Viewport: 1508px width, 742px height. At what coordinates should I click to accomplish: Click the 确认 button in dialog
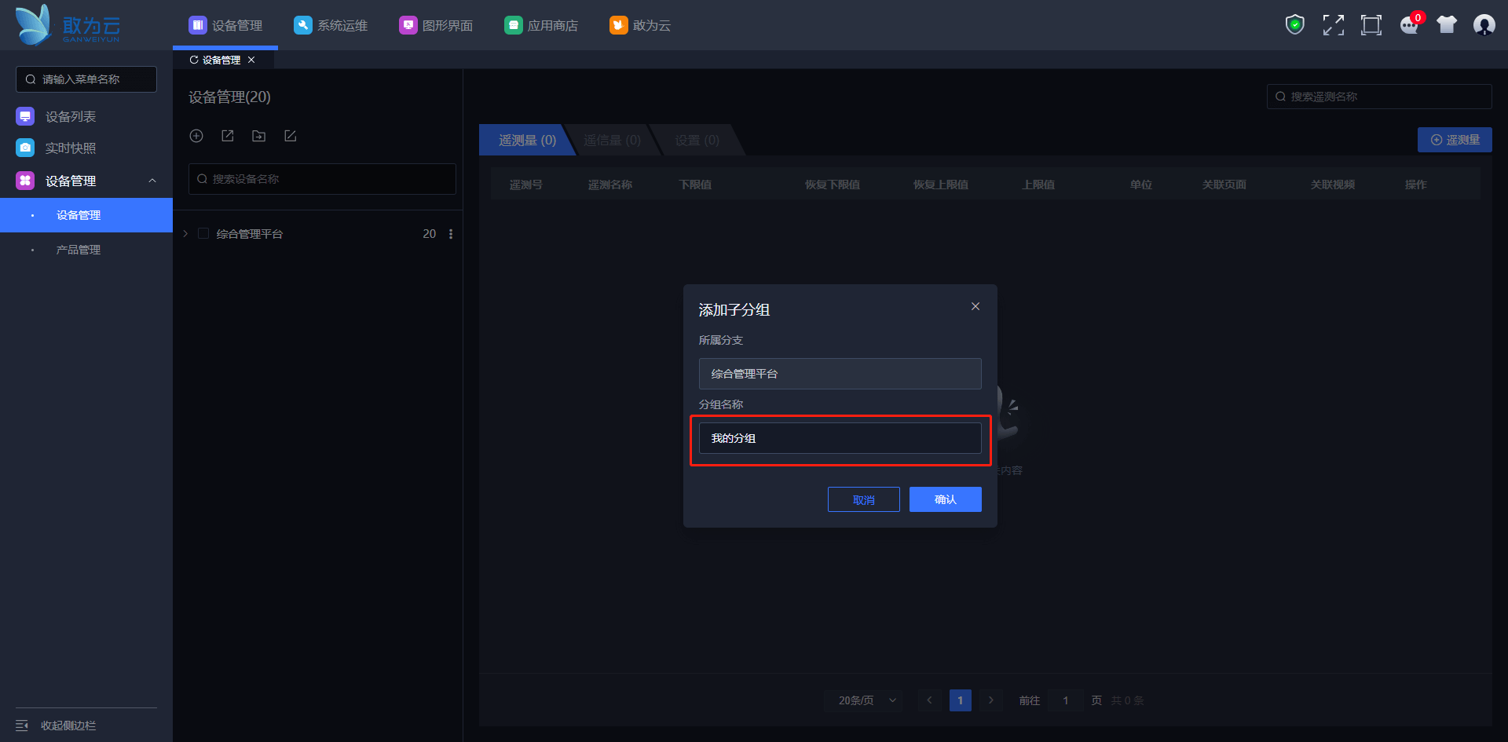[x=946, y=499]
